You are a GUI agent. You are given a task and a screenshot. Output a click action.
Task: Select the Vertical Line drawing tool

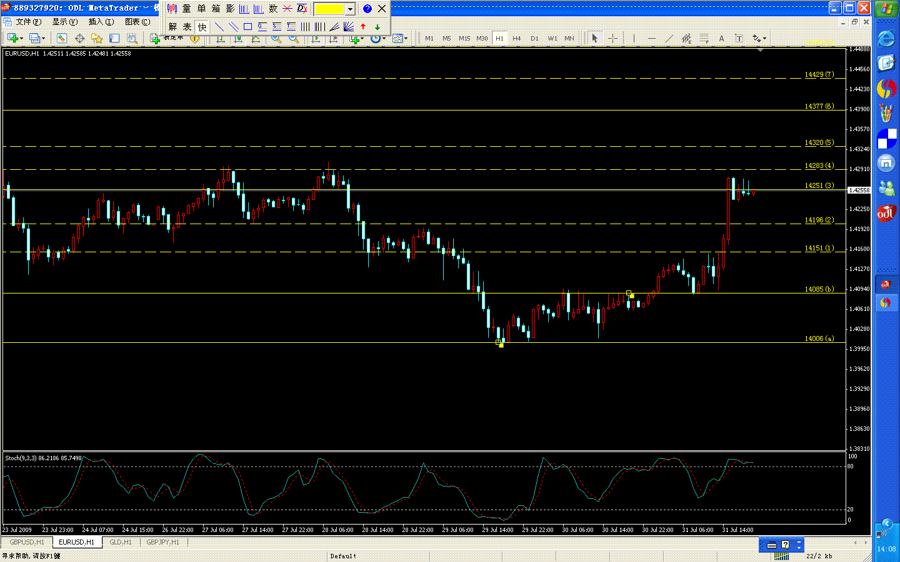tap(634, 38)
